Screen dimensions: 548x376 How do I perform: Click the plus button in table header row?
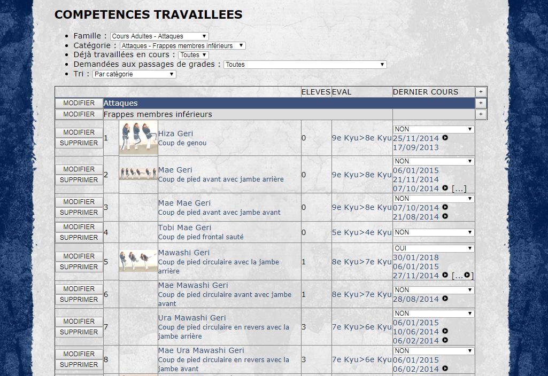tap(481, 92)
